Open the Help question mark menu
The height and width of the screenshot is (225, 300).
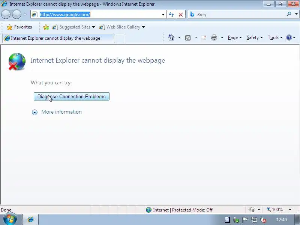pyautogui.click(x=291, y=37)
